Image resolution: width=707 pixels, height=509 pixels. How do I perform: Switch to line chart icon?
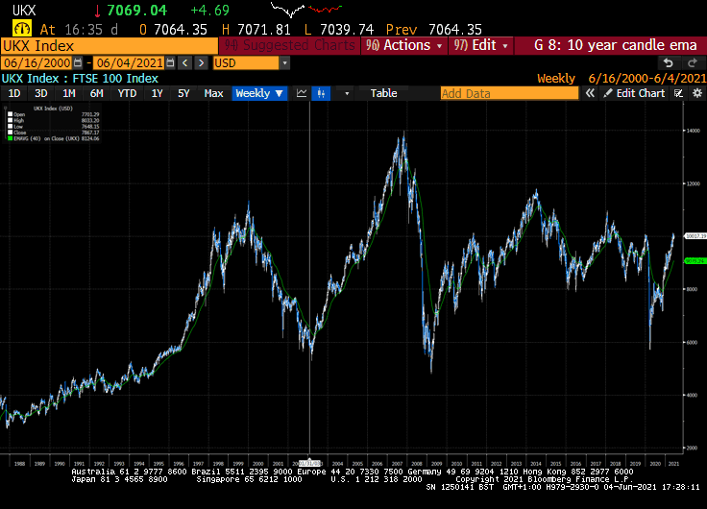(x=302, y=93)
